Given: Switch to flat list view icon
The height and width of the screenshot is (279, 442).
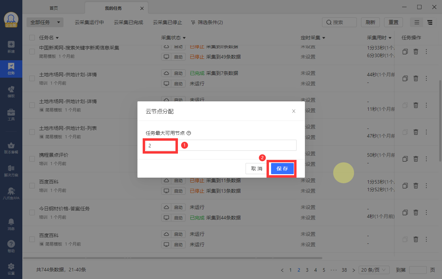Looking at the screenshot, I should [417, 22].
